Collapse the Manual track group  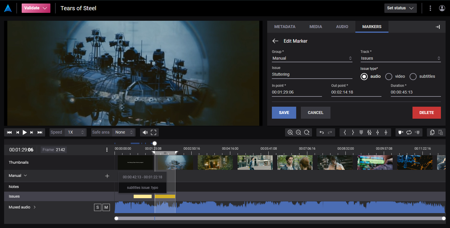[x=25, y=176]
